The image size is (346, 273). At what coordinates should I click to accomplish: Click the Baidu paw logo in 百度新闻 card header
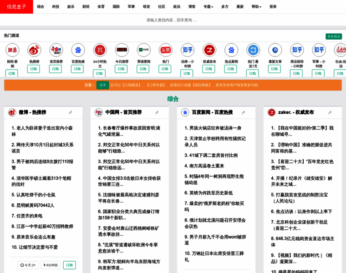(x=185, y=112)
